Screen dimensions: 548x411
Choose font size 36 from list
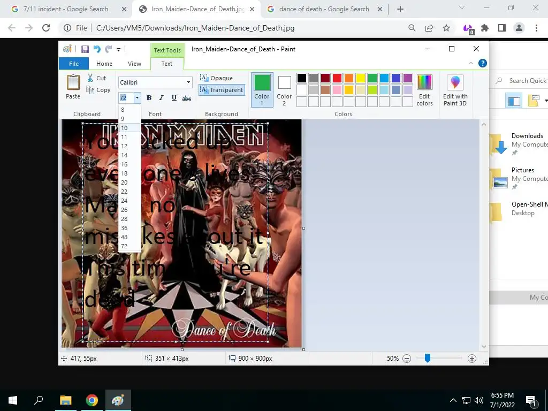[130, 228]
